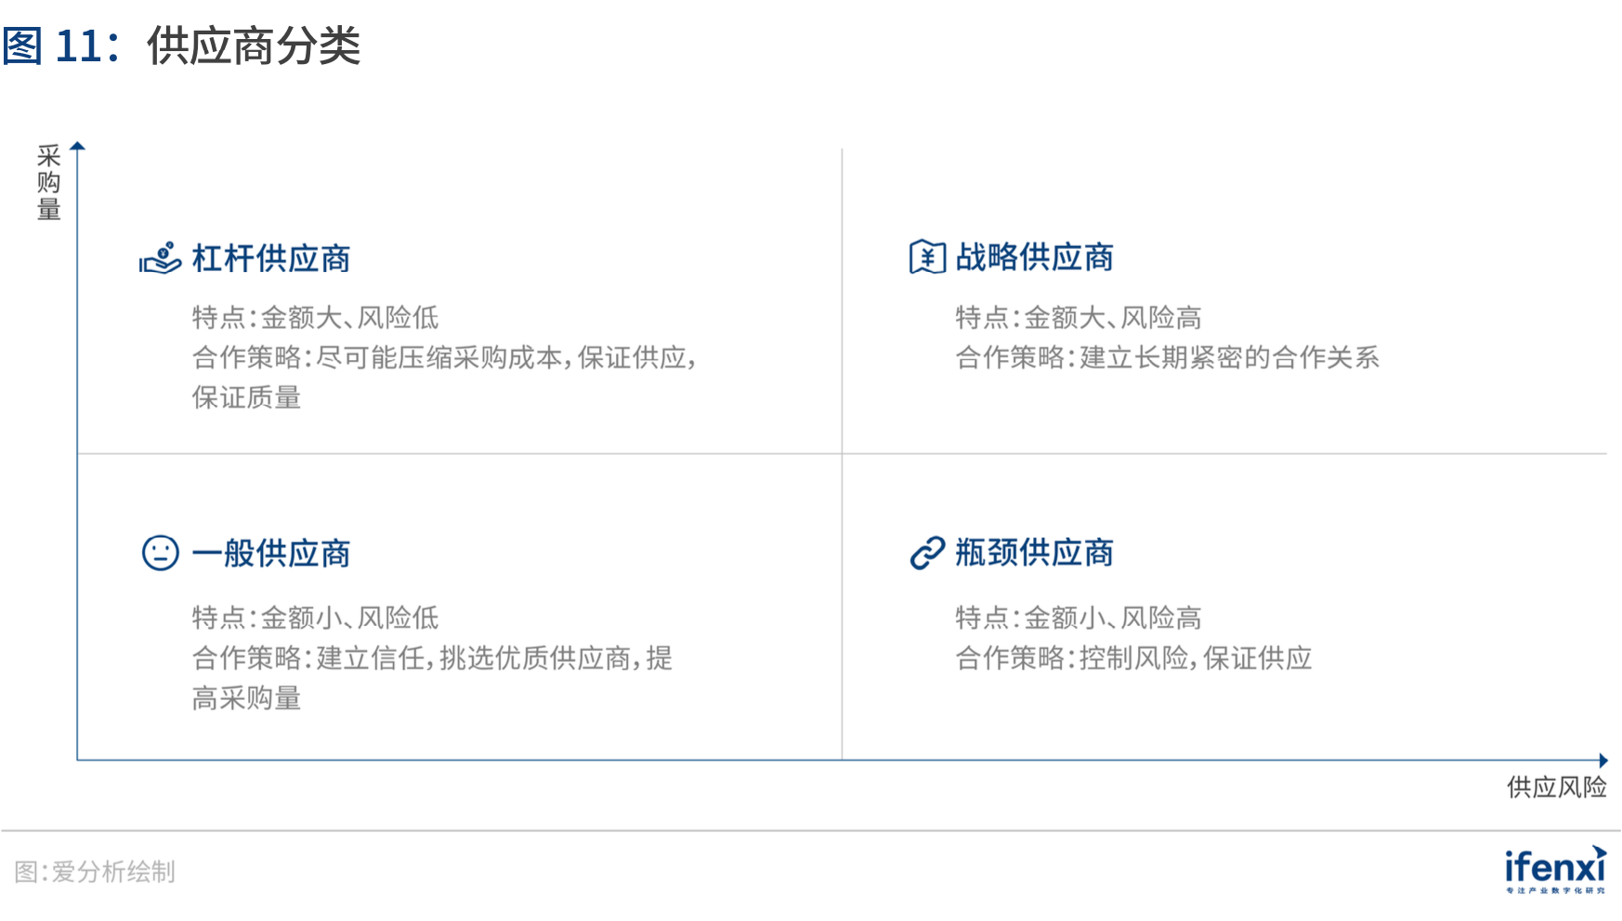
Task: Click the ifenxi logo
Action: (1556, 870)
